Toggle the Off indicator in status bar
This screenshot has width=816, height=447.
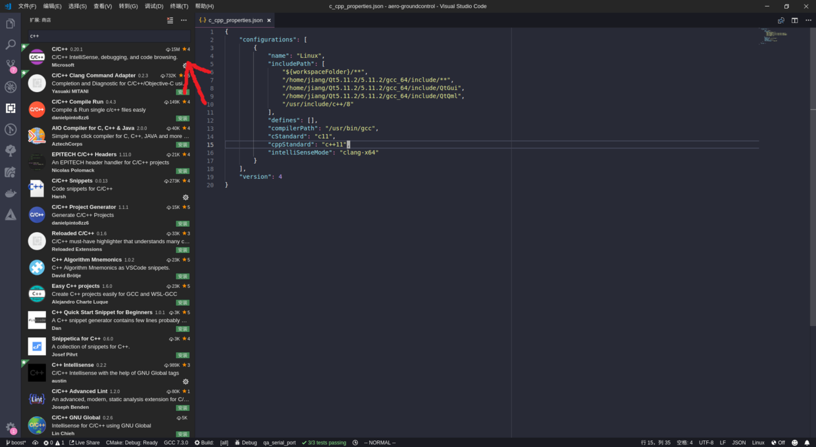pyautogui.click(x=778, y=442)
